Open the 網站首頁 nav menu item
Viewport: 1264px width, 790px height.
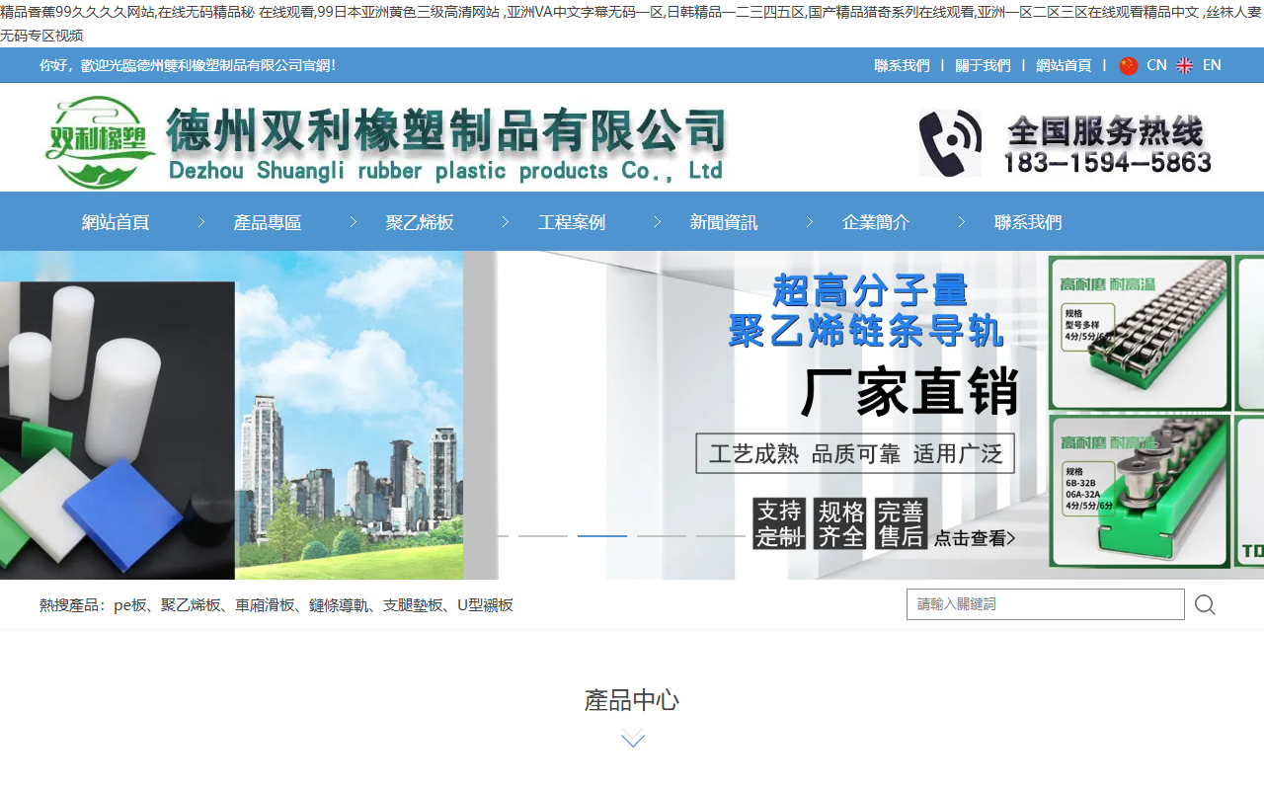(x=116, y=222)
